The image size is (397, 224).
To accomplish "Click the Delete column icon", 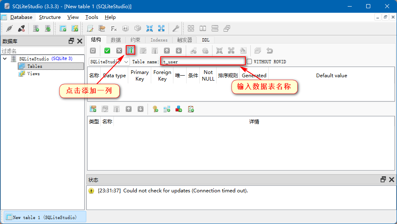I will [155, 51].
